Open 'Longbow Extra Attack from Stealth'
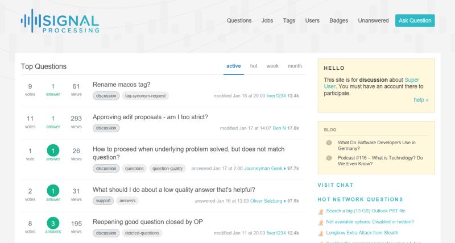 pyautogui.click(x=362, y=233)
